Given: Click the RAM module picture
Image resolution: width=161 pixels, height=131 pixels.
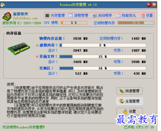Looking at the screenshot, I should (x=19, y=48).
